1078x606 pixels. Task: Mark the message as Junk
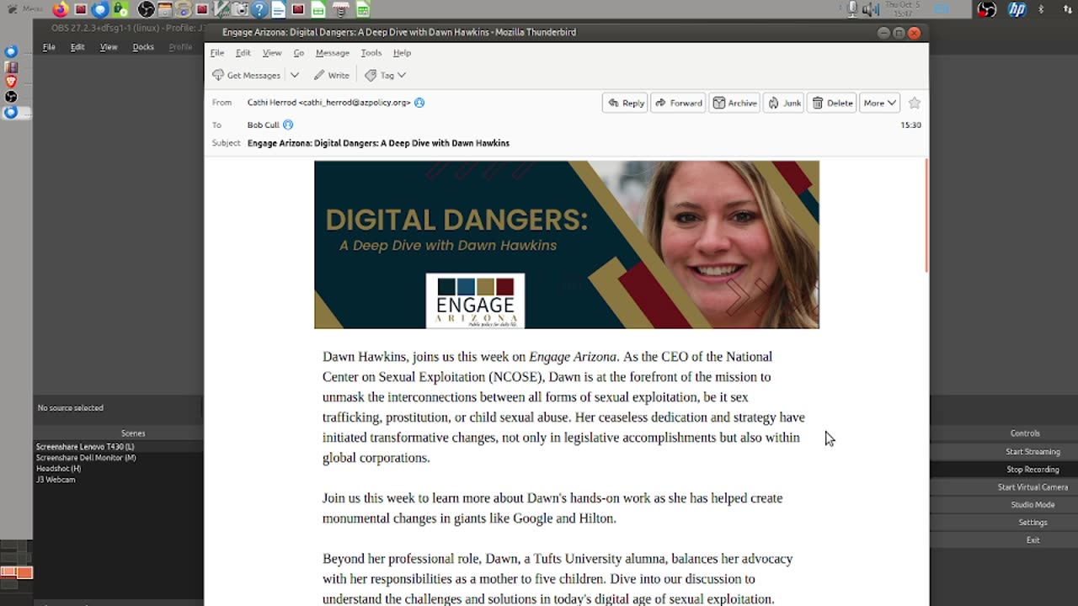[x=784, y=103]
